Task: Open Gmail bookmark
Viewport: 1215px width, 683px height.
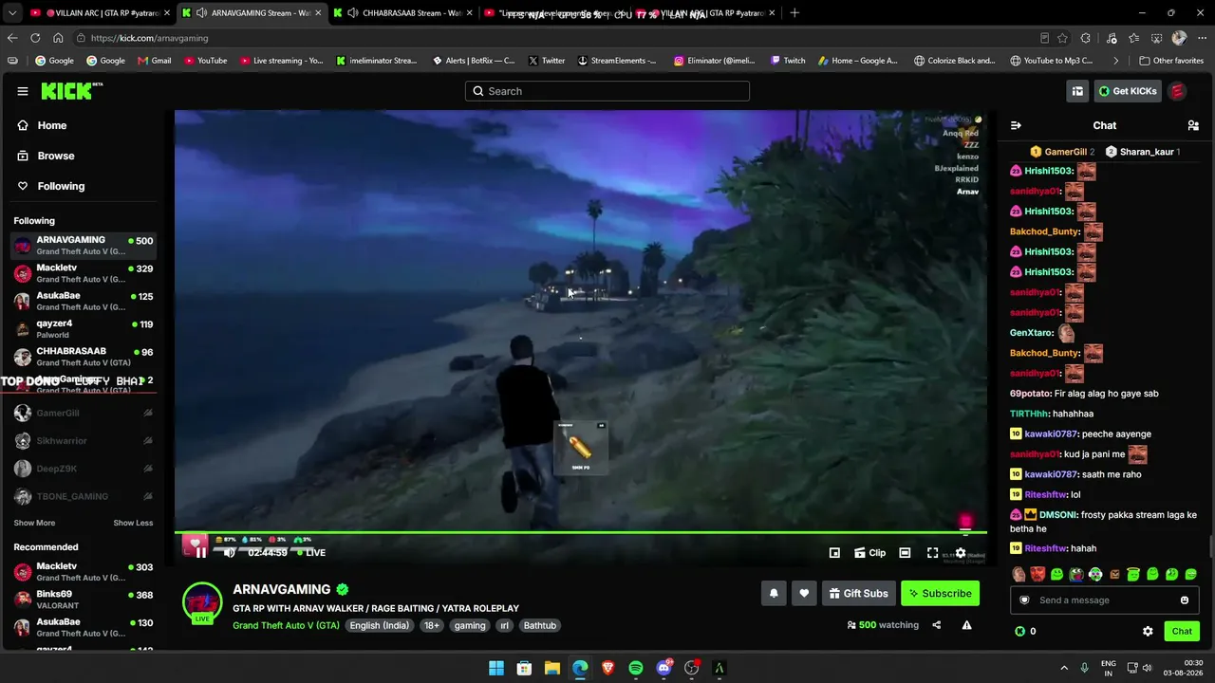Action: point(155,61)
